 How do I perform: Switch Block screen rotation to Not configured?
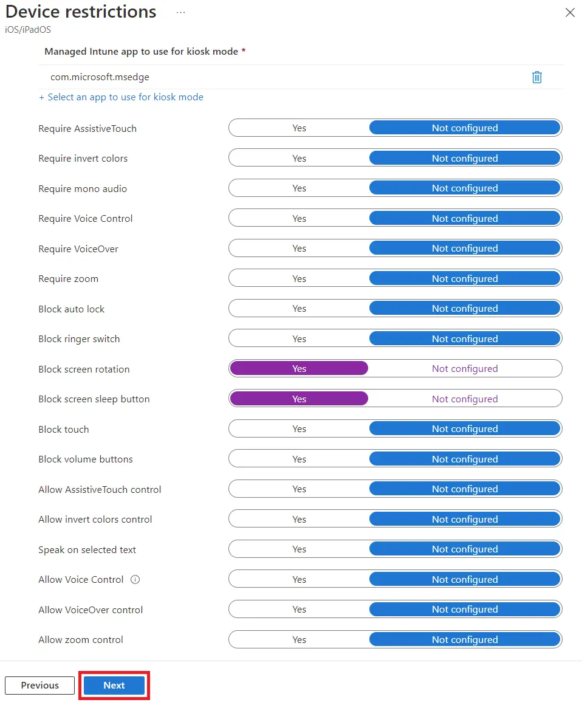[465, 369]
